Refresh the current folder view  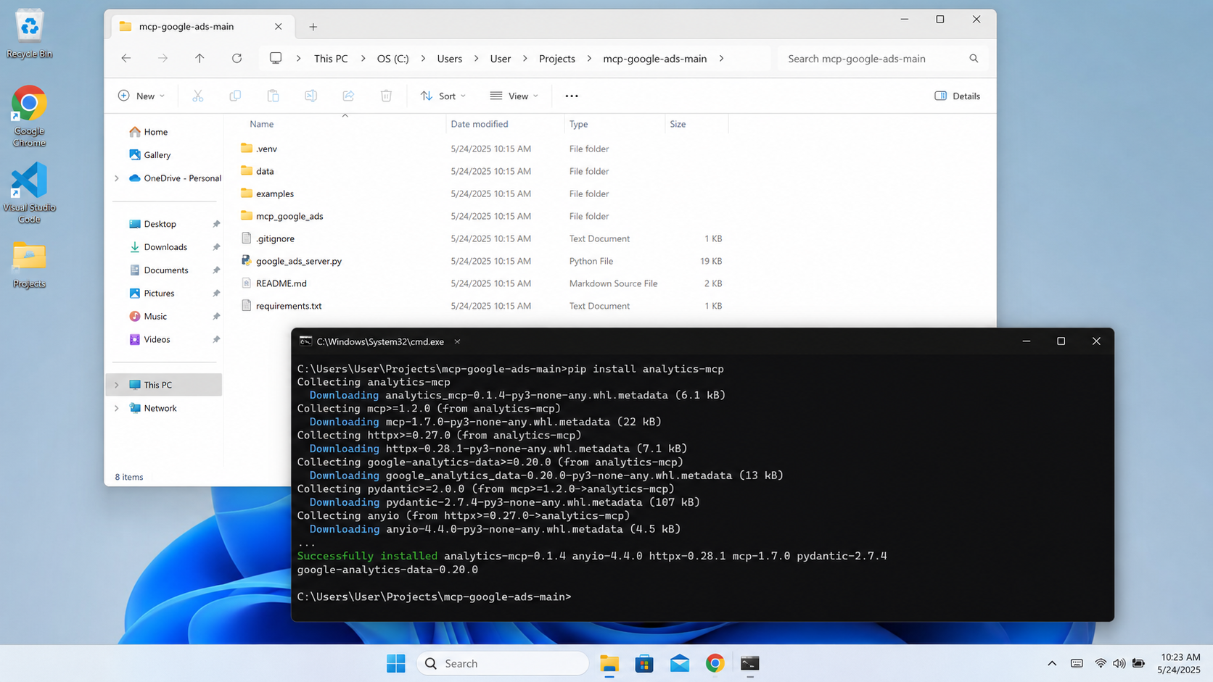click(237, 59)
